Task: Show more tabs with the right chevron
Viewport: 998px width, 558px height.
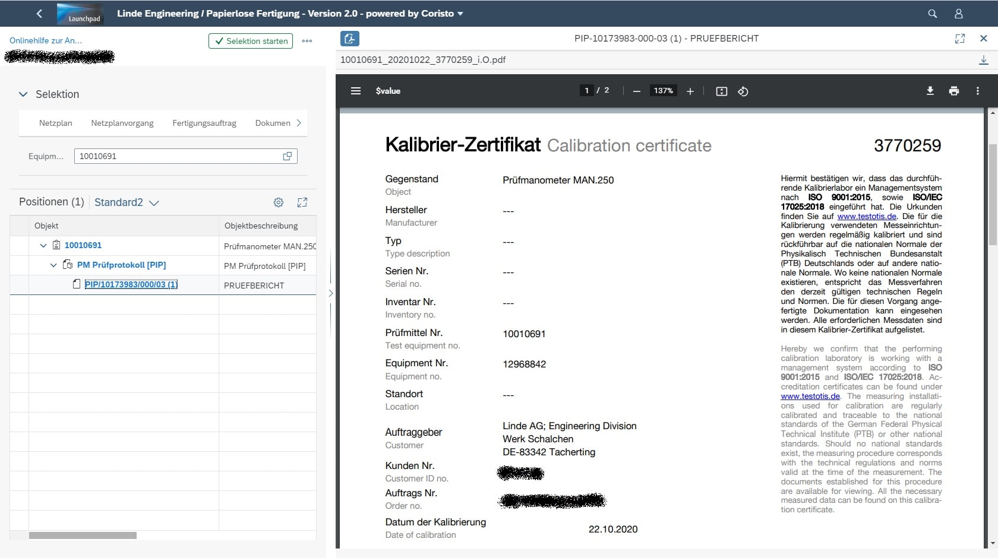Action: [x=299, y=123]
